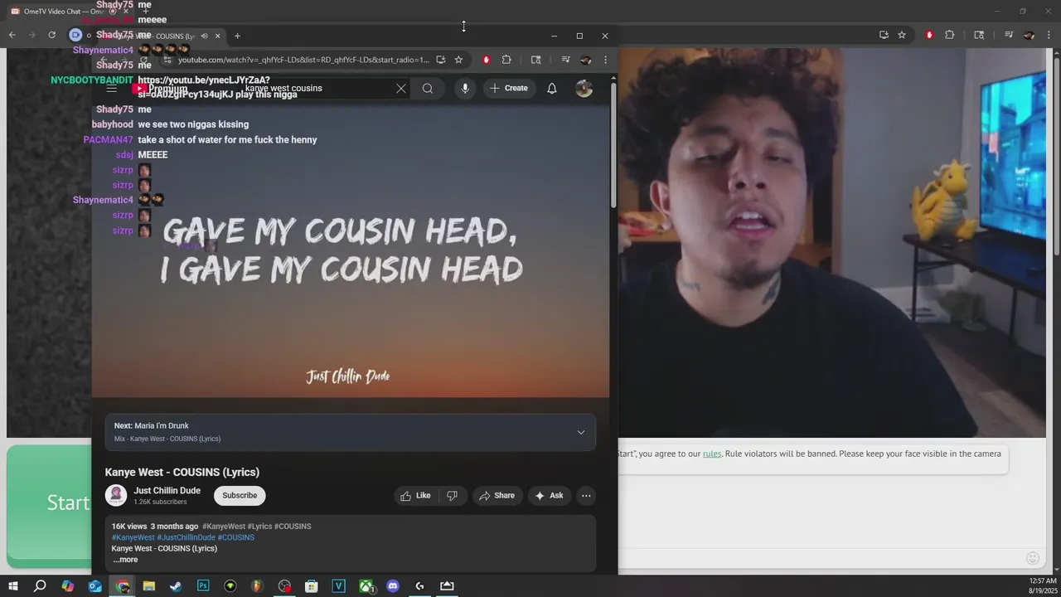The image size is (1061, 597).
Task: Expand description with '...more'
Action: pos(125,560)
